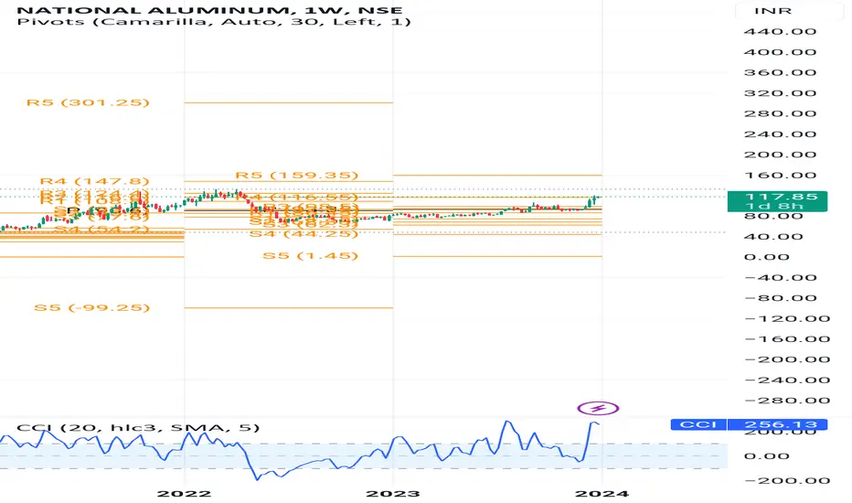Click the -120.00 price axis label
The height and width of the screenshot is (503, 852).
(x=787, y=318)
